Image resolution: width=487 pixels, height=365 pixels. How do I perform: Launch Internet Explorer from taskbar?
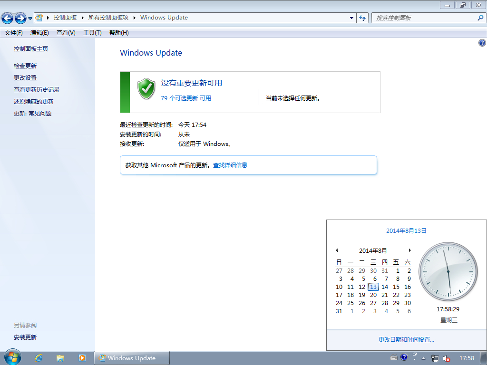(x=39, y=358)
